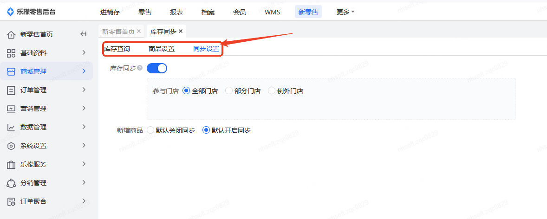Click the 系统设置 hexagon icon

11,146
